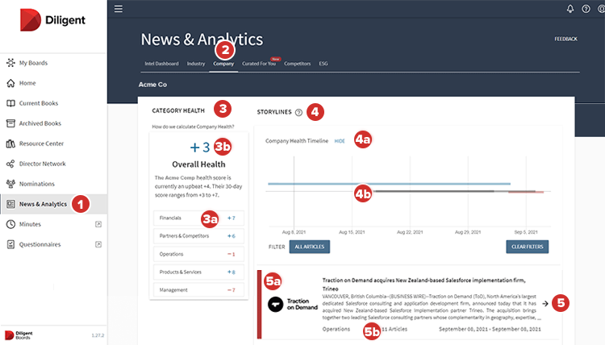This screenshot has height=345, width=605.
Task: Click the notifications bell icon
Action: pyautogui.click(x=571, y=9)
